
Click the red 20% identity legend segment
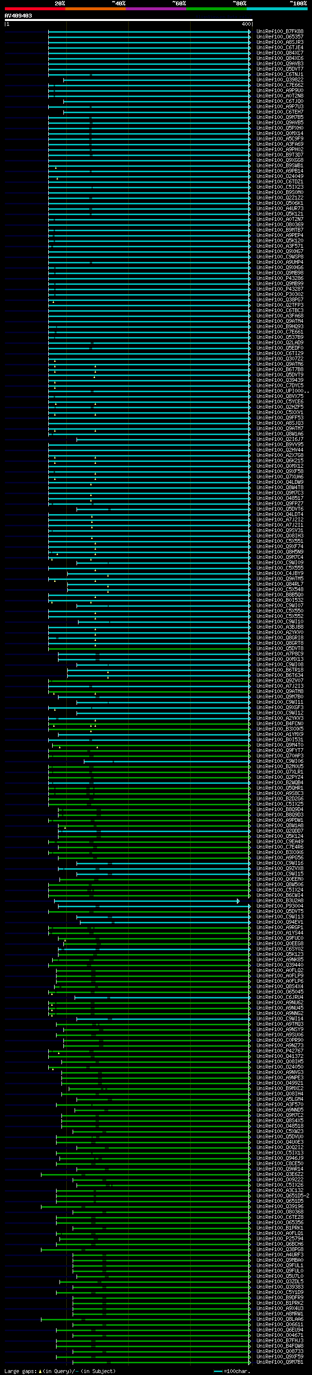click(35, 9)
